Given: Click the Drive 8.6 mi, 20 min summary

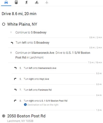Looking at the screenshot, I should 19,14.
